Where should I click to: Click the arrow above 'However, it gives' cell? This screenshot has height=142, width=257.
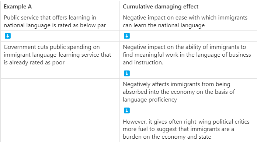127,110
